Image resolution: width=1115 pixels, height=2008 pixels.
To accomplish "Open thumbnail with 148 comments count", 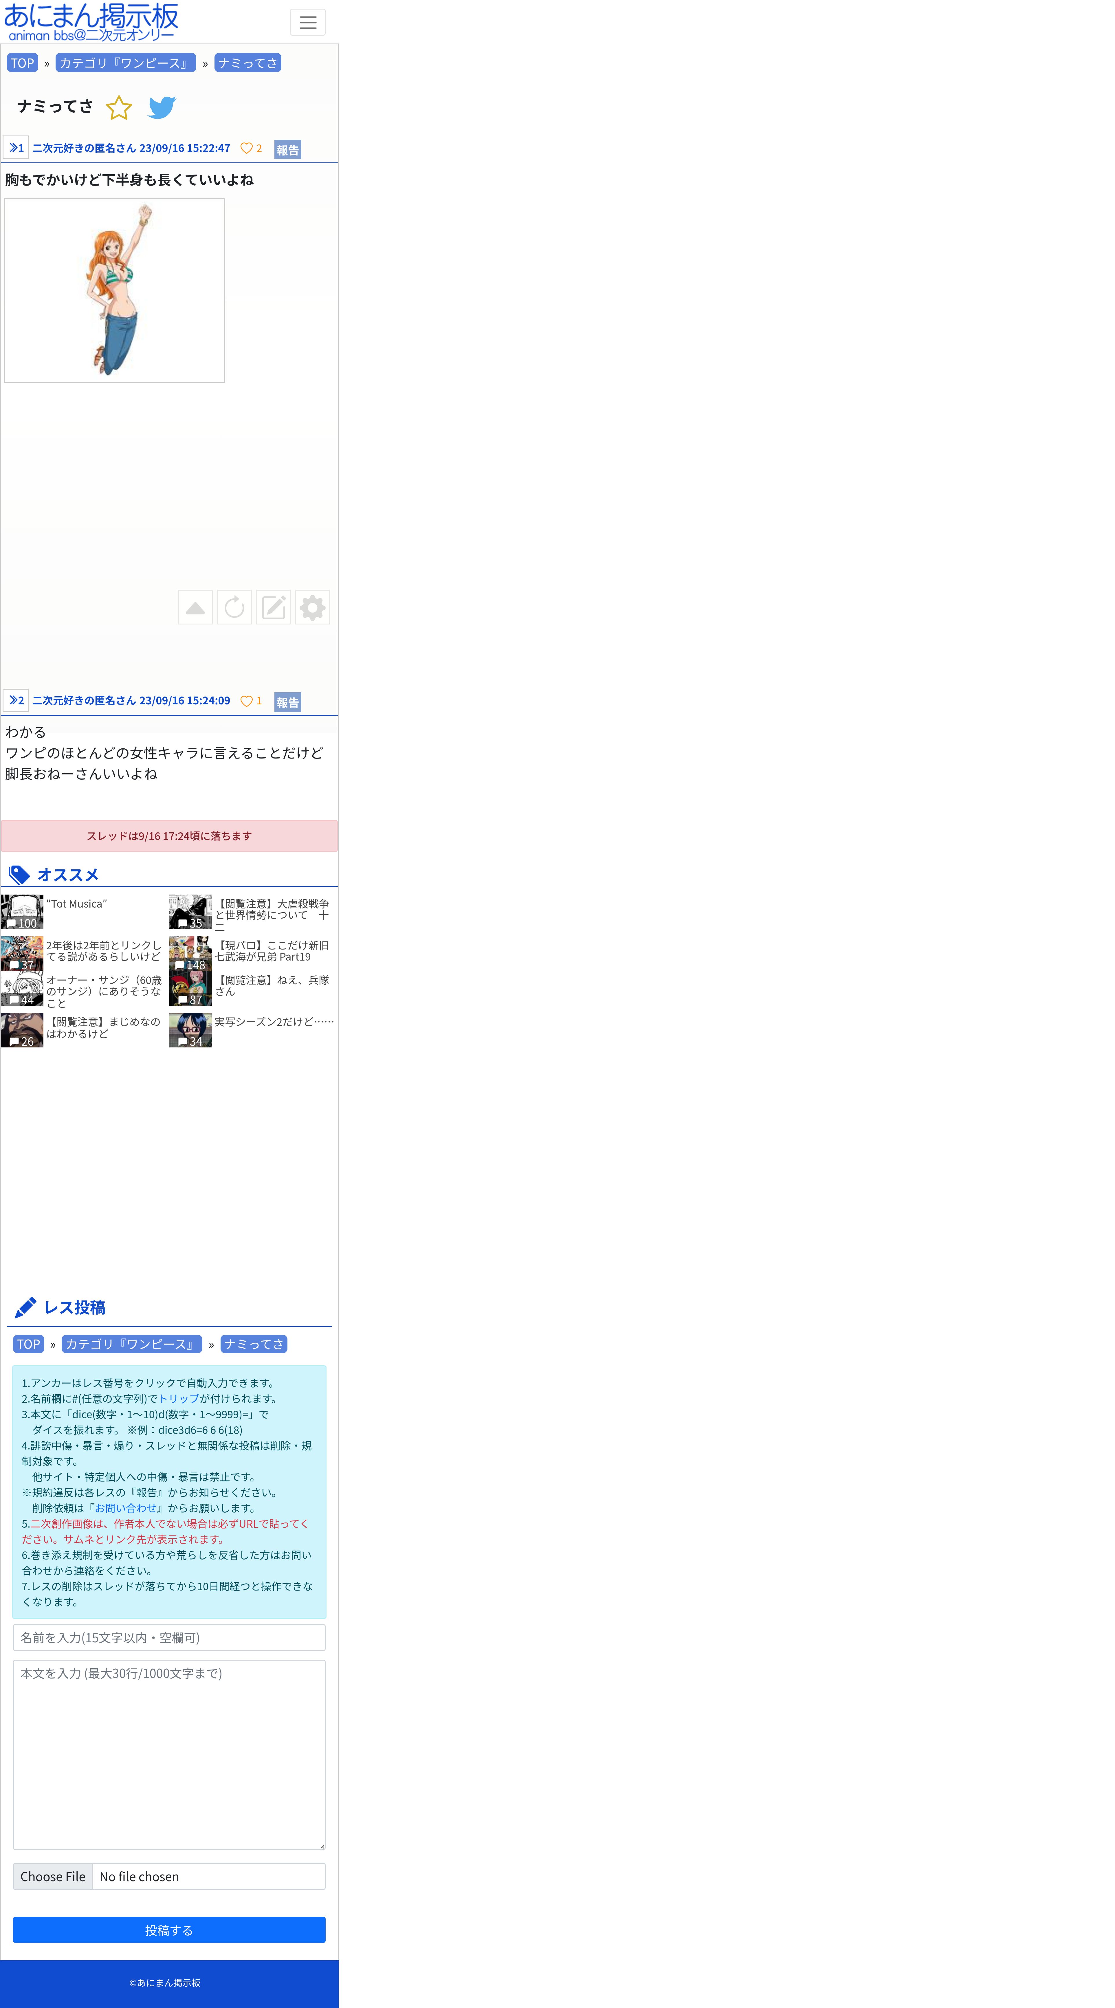I will 190,953.
